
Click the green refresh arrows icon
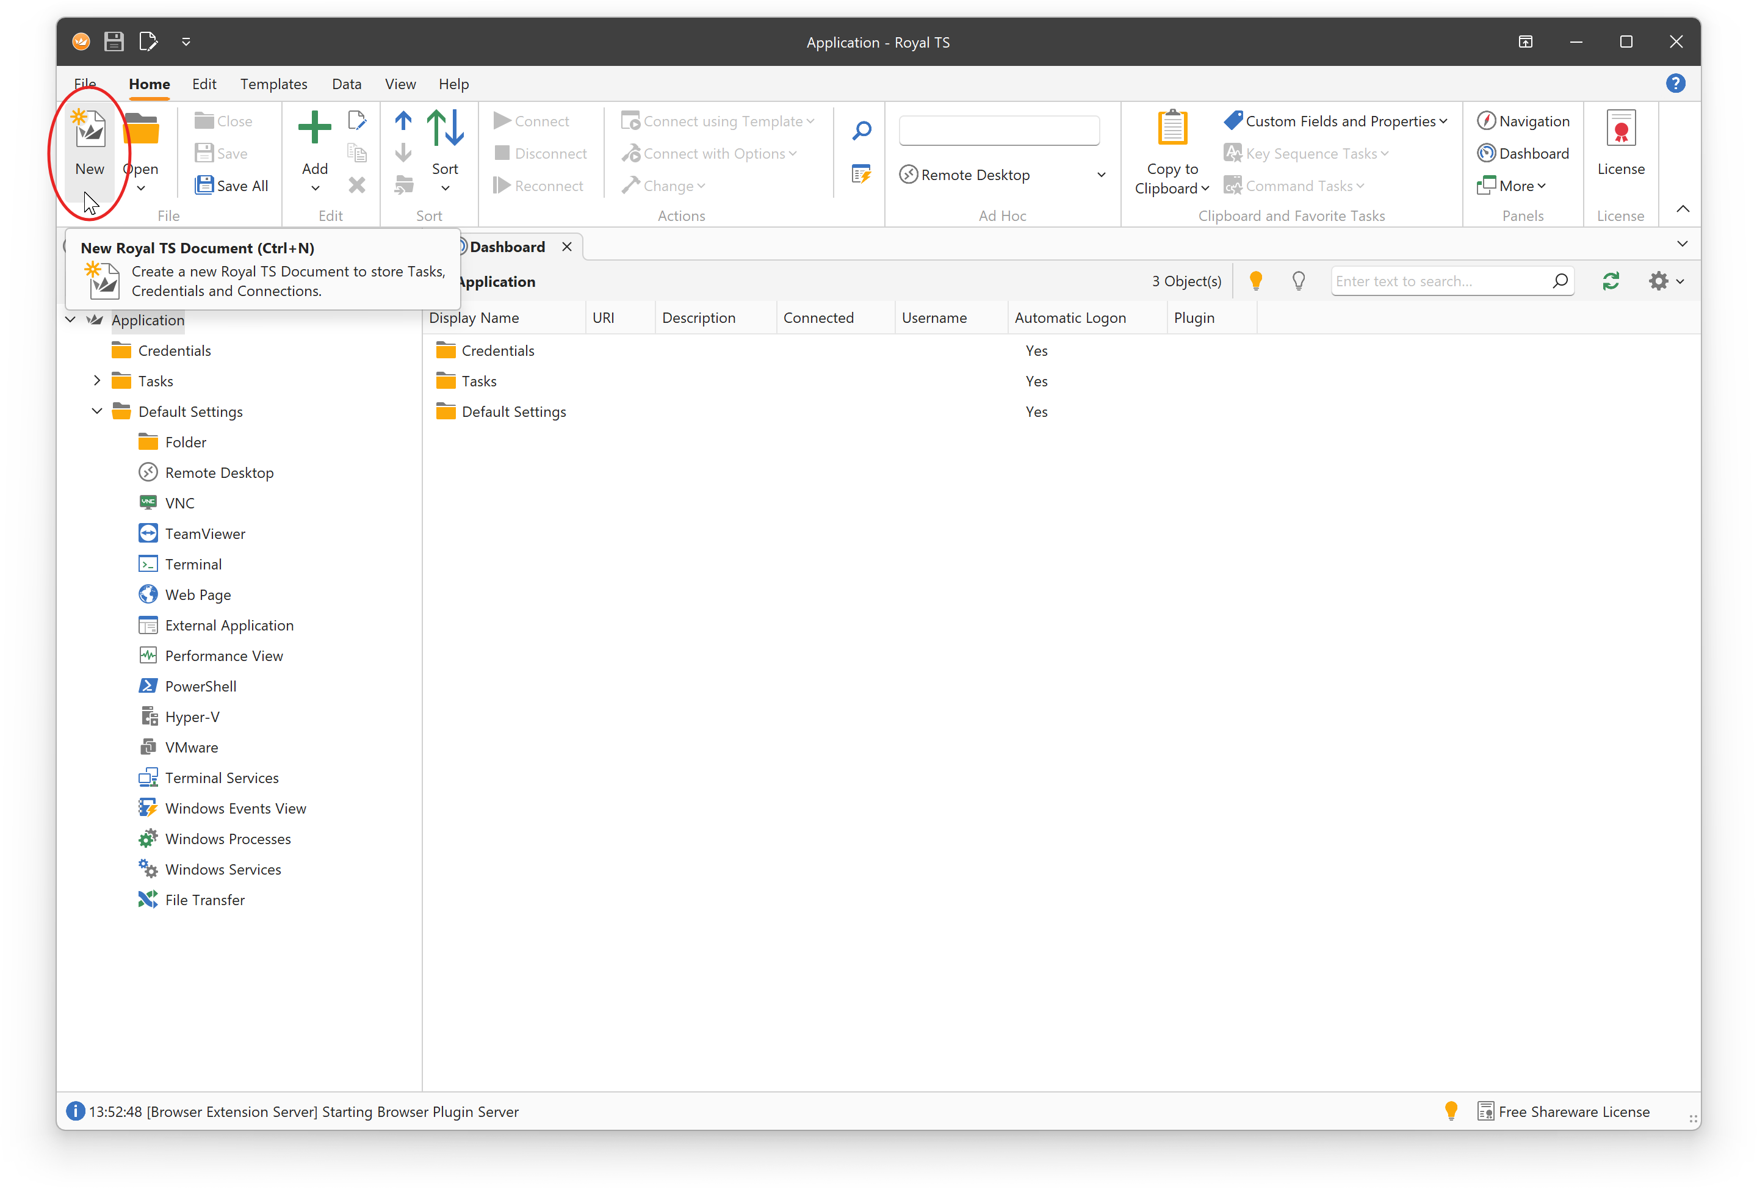click(1611, 281)
